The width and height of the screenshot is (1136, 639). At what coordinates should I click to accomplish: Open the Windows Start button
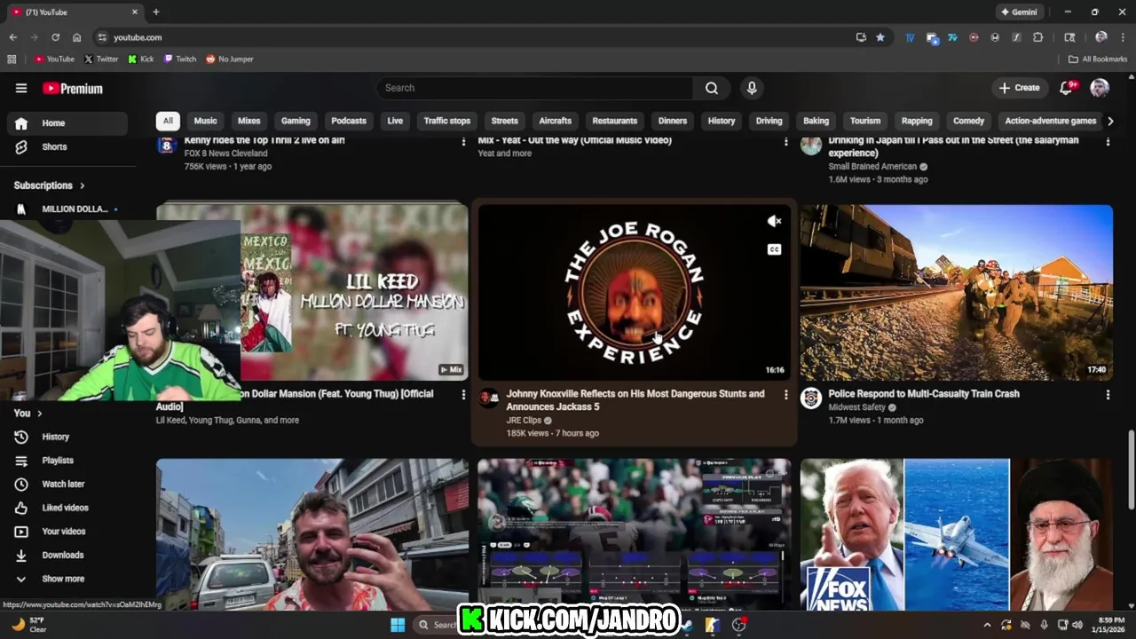[398, 625]
